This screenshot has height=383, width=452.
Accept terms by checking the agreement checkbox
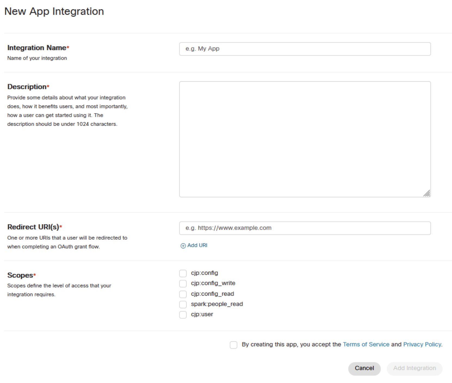point(234,345)
